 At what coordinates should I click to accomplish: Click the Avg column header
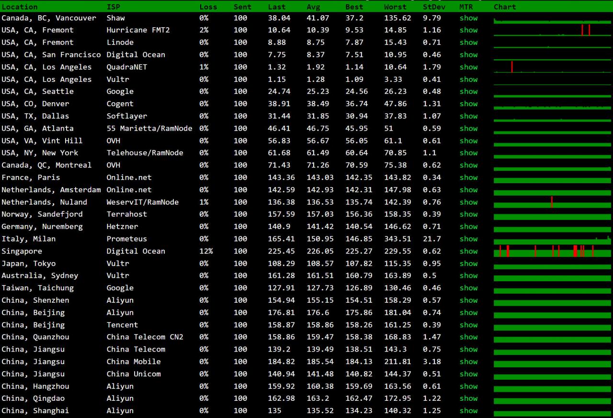[313, 7]
